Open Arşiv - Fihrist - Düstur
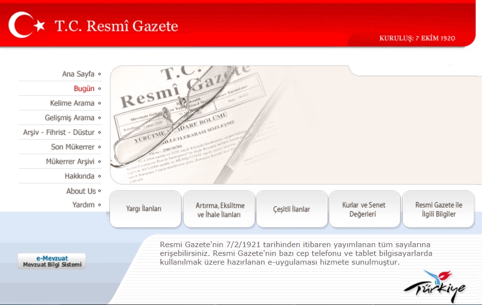Image resolution: width=482 pixels, height=305 pixels. (58, 132)
